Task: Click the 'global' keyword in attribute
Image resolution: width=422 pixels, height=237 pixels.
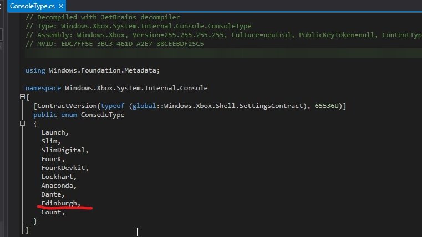Action: pos(144,106)
